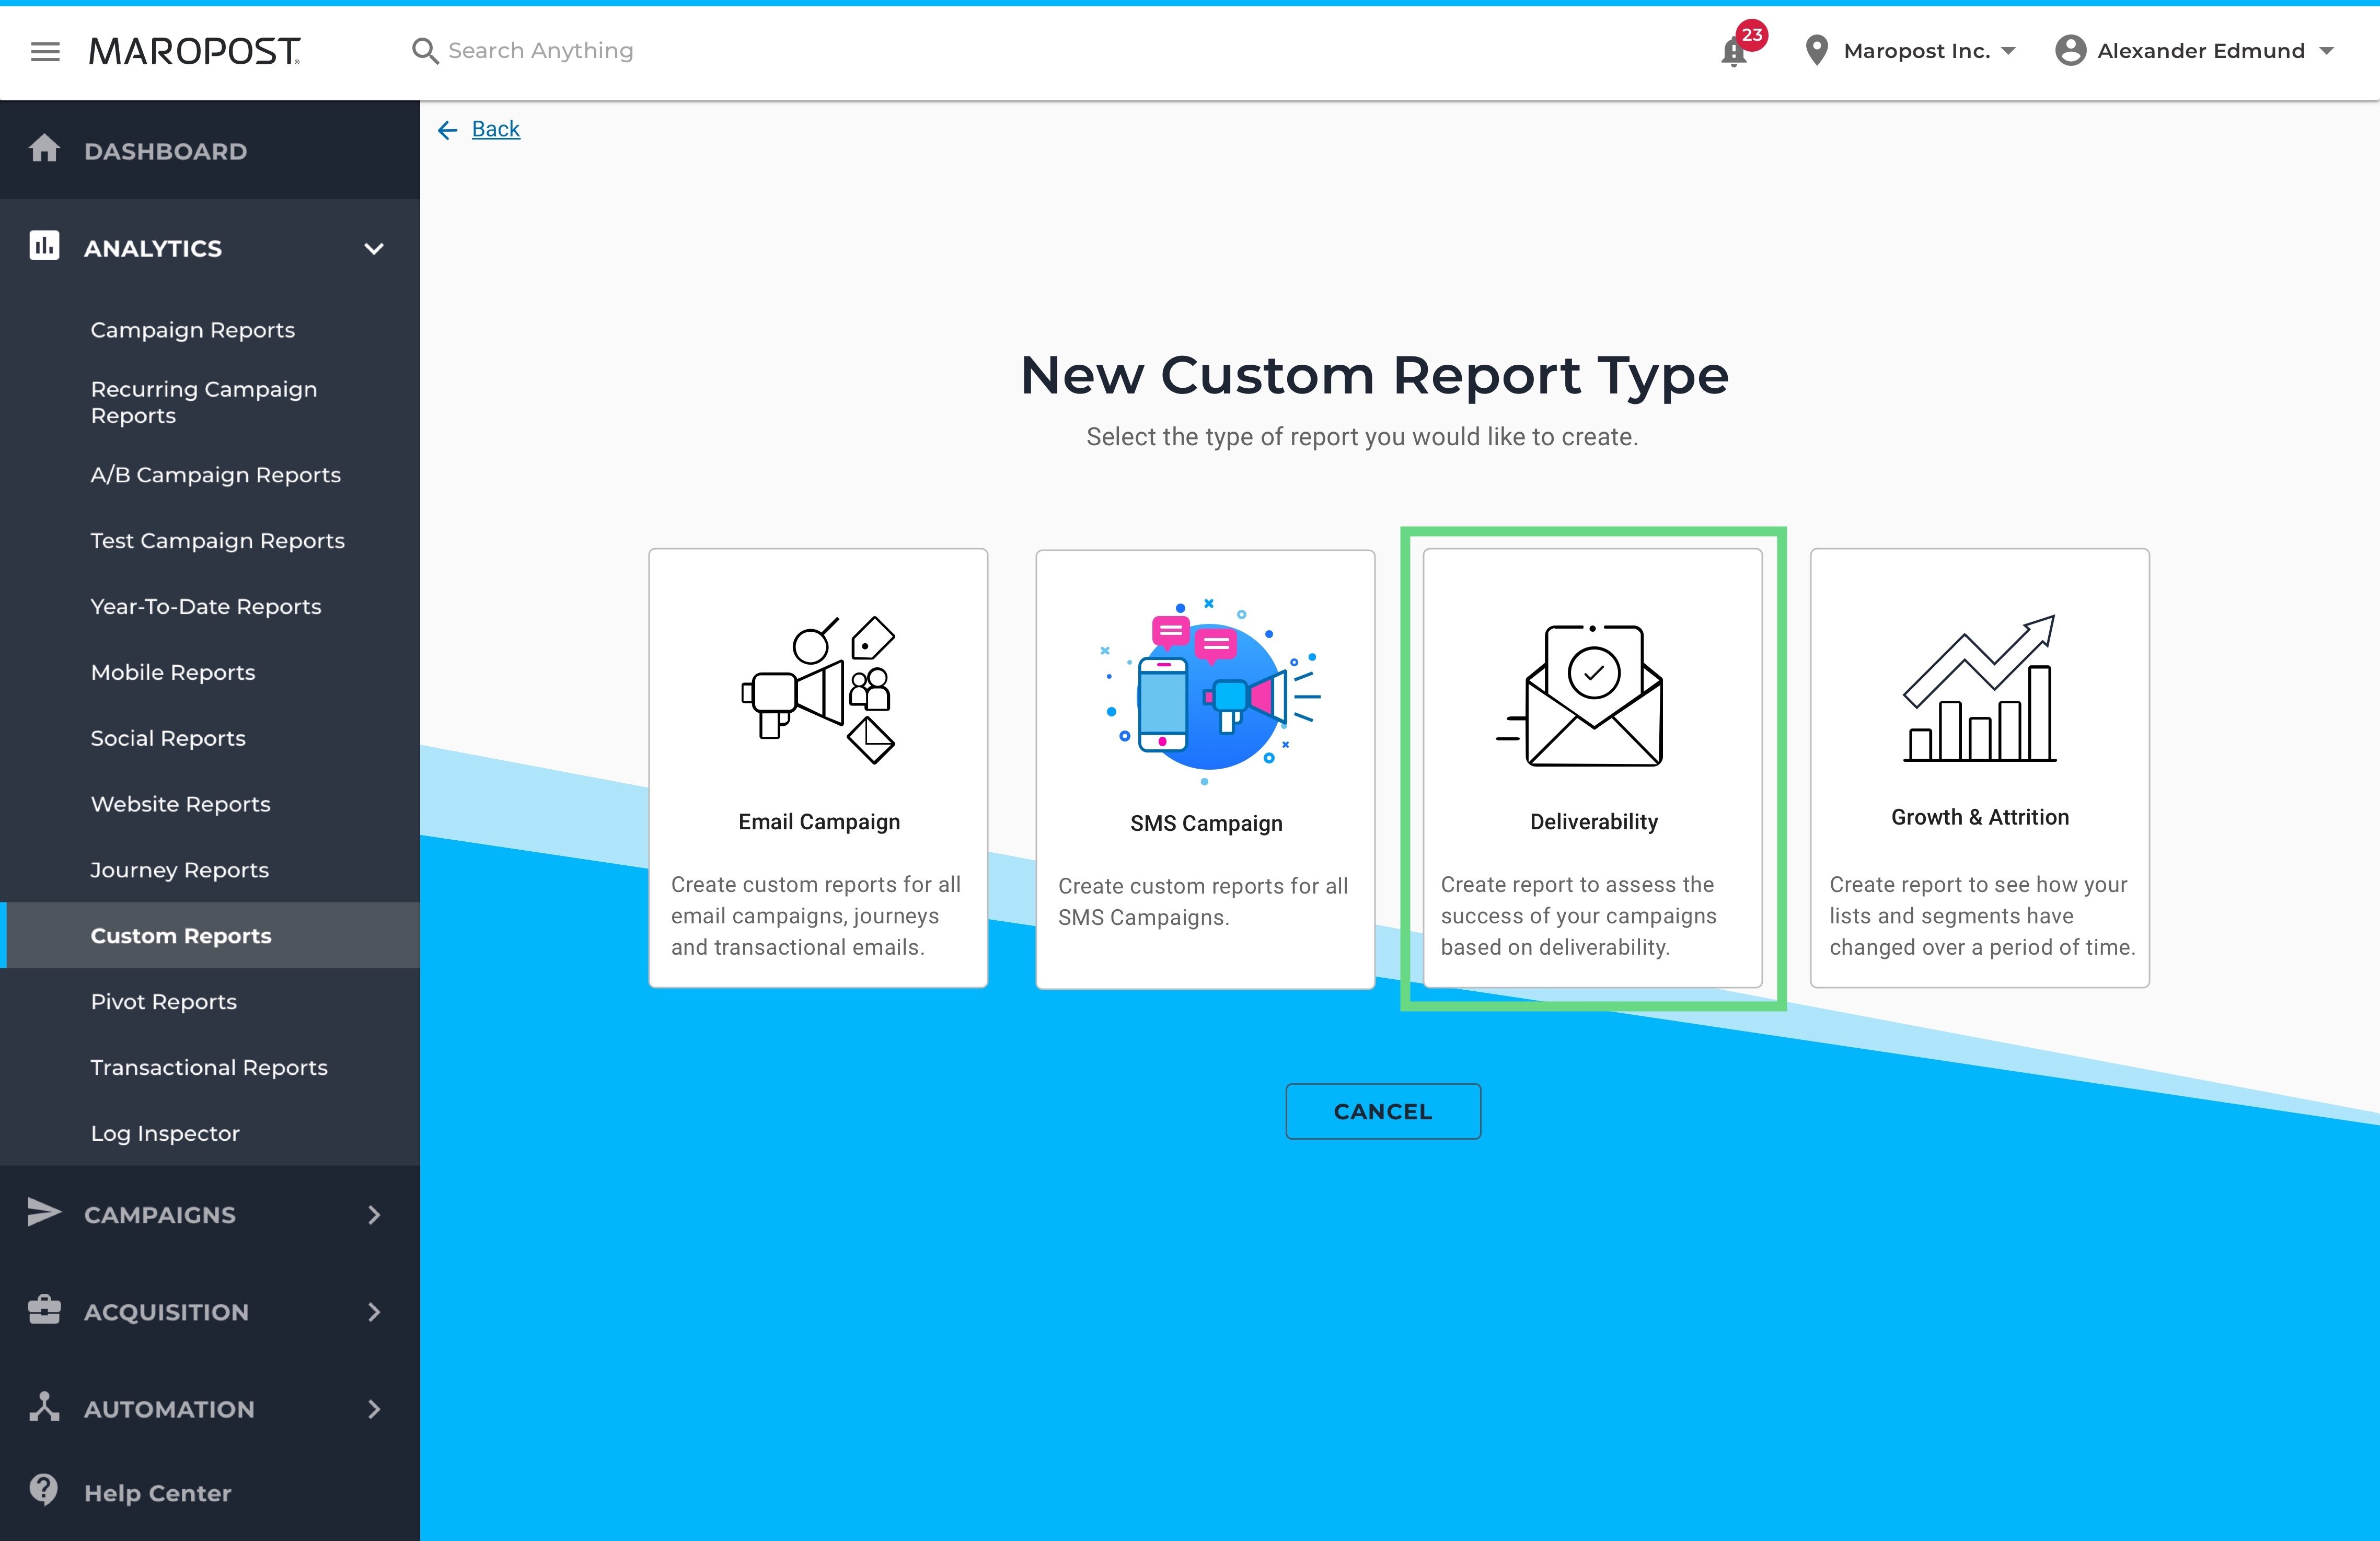Click the Search Anything field

pyautogui.click(x=540, y=51)
